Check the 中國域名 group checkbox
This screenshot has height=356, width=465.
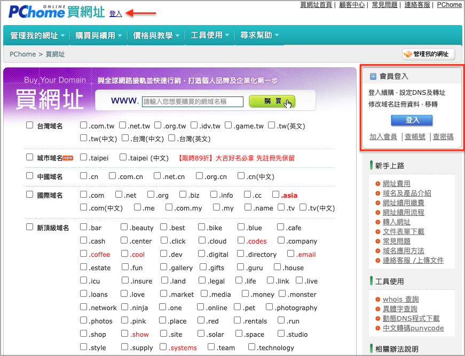tap(29, 176)
